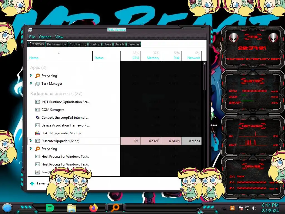The height and width of the screenshot is (214, 285).
Task: Switch to the Performance tab
Action: pyautogui.click(x=56, y=44)
